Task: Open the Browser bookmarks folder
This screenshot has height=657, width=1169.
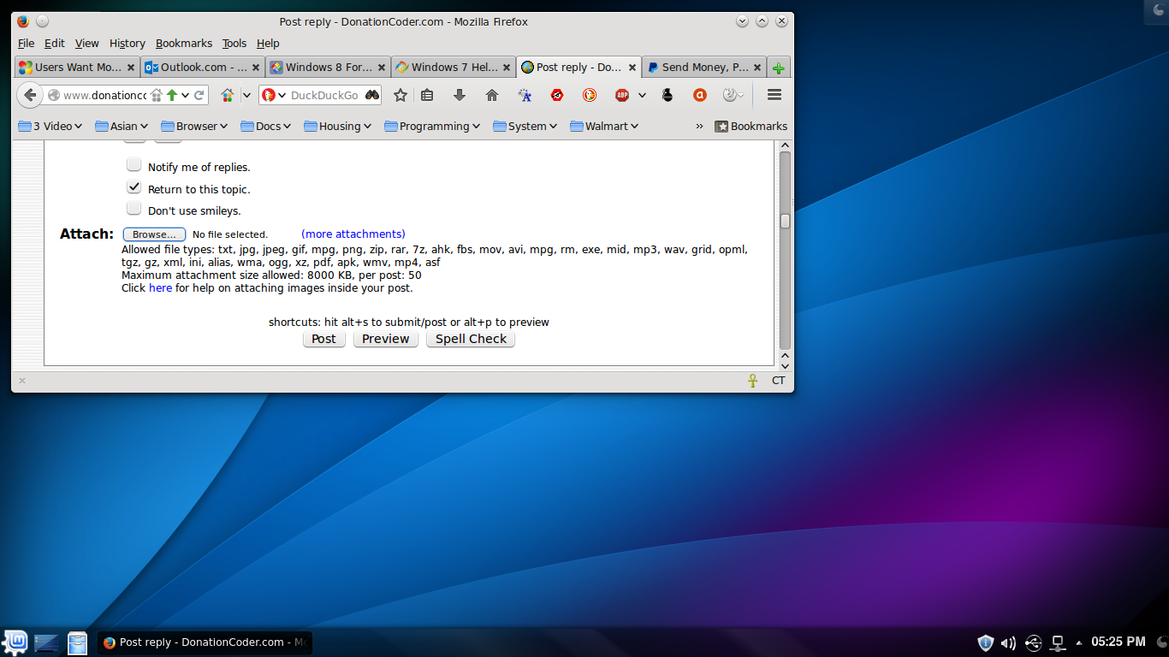Action: [x=194, y=126]
